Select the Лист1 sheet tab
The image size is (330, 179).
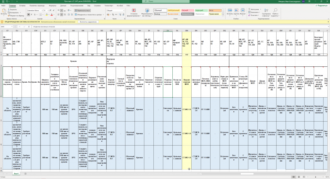[x=16, y=173]
